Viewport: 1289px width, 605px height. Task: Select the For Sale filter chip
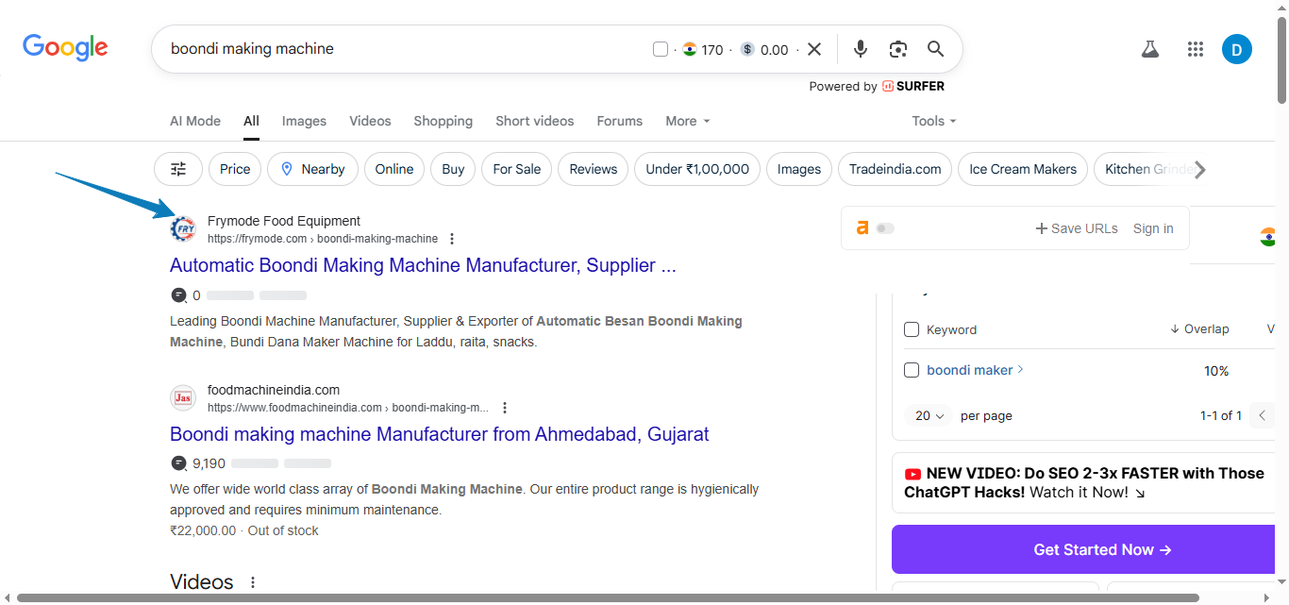(x=517, y=169)
